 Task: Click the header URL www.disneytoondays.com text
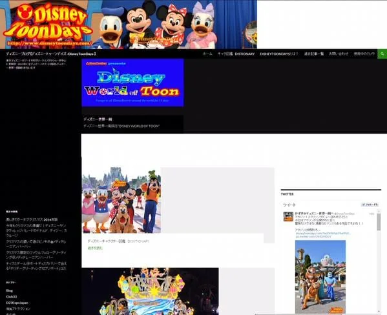pos(50,43)
